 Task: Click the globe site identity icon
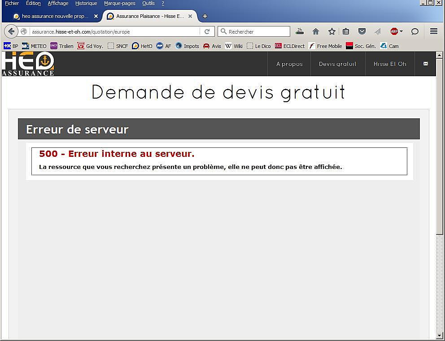pos(24,31)
